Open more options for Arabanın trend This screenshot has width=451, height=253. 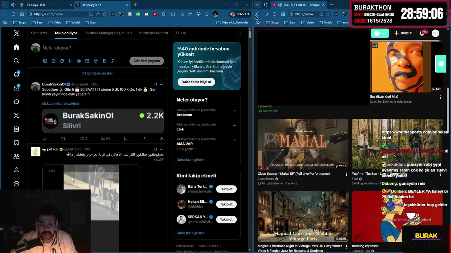[234, 111]
